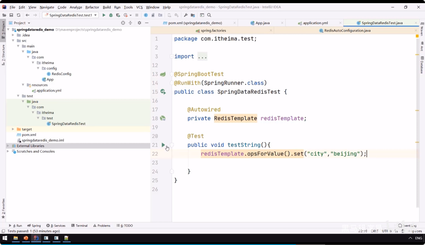The width and height of the screenshot is (425, 245).
Task: Open the TODO tool window
Action: (125, 226)
